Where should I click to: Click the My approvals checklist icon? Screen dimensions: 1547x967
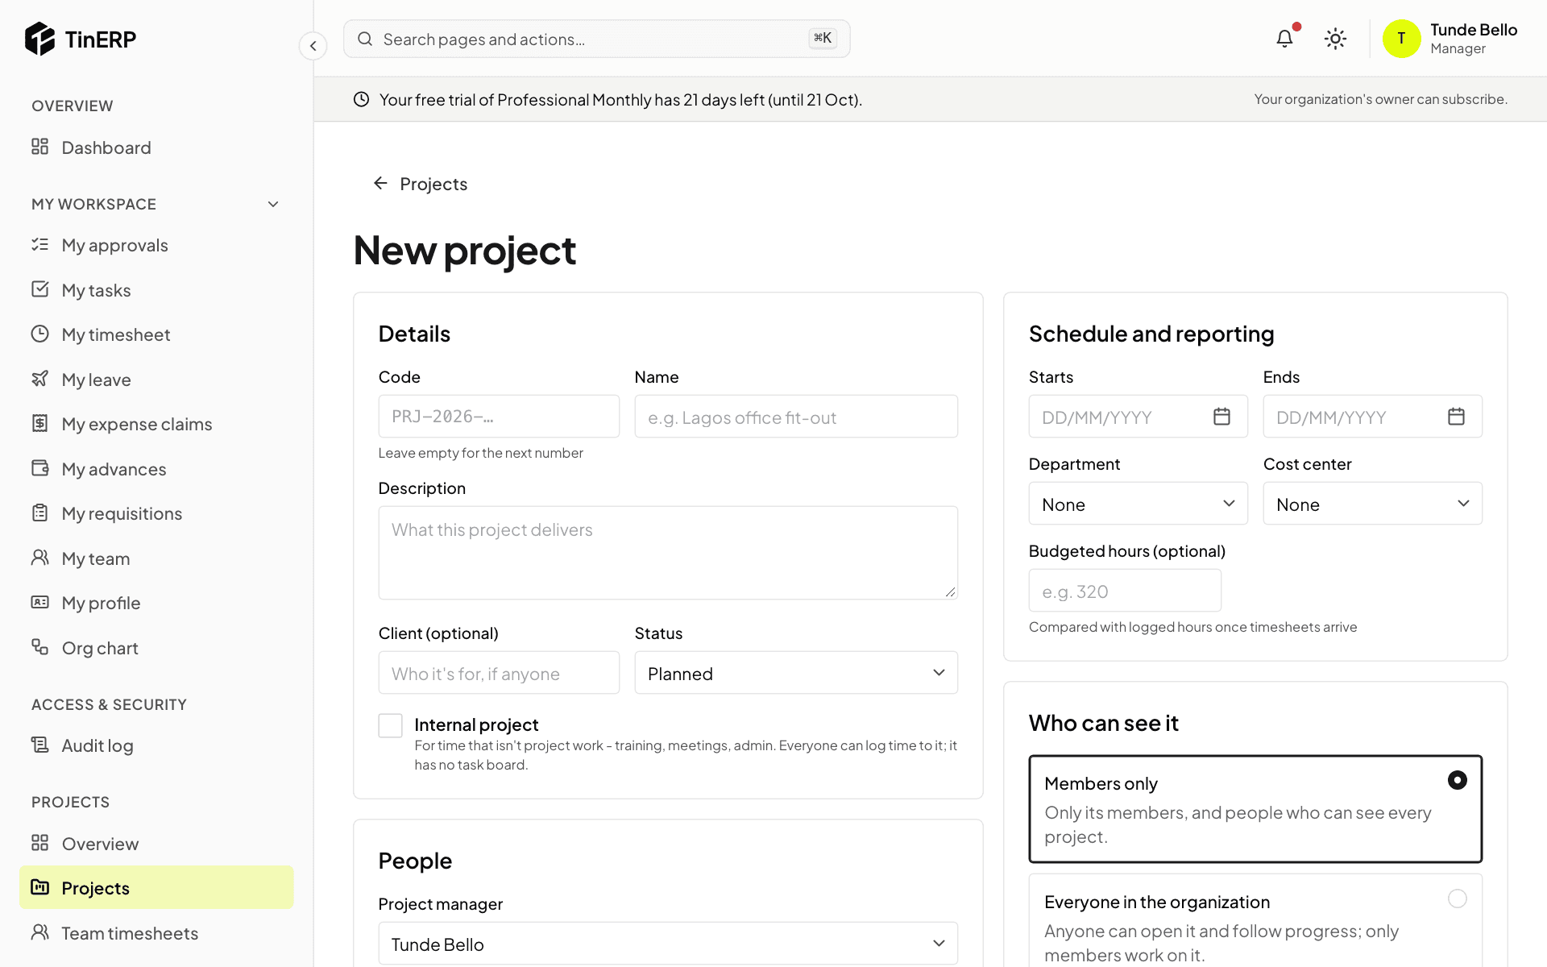click(39, 244)
